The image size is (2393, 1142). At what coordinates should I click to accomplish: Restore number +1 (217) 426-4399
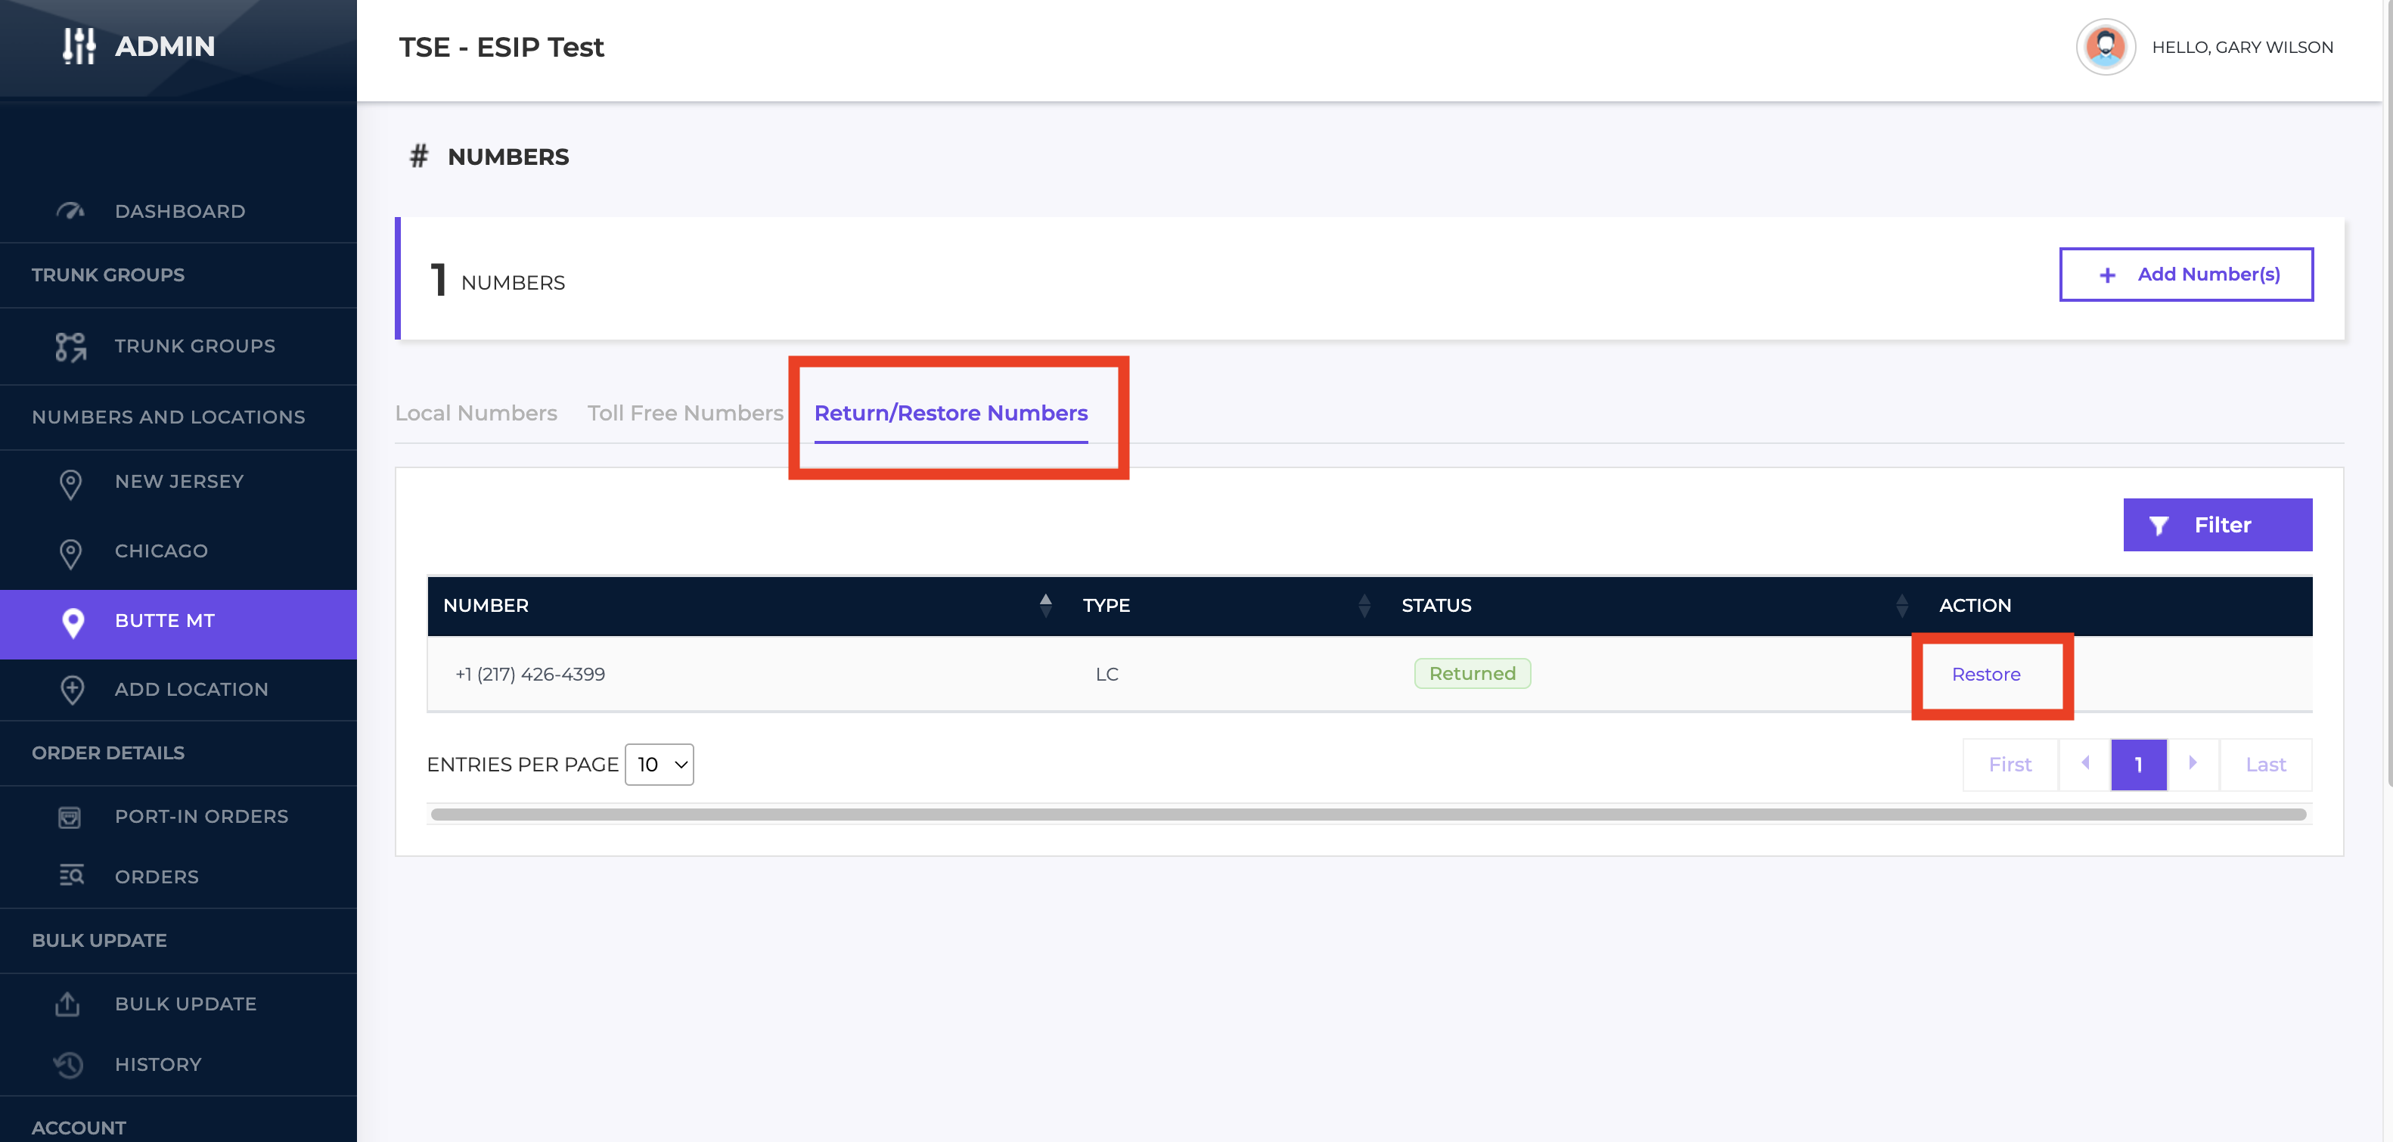point(1985,675)
